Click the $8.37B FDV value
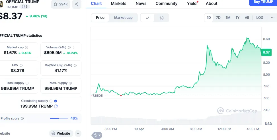The height and width of the screenshot is (140, 277). pos(17,71)
